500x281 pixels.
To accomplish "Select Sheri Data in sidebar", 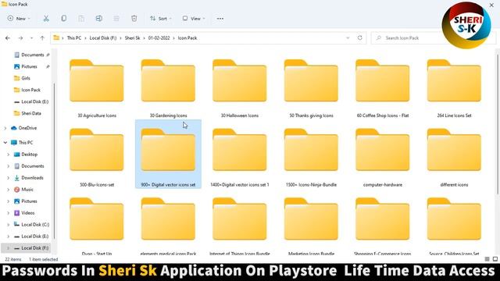I will click(x=28, y=113).
